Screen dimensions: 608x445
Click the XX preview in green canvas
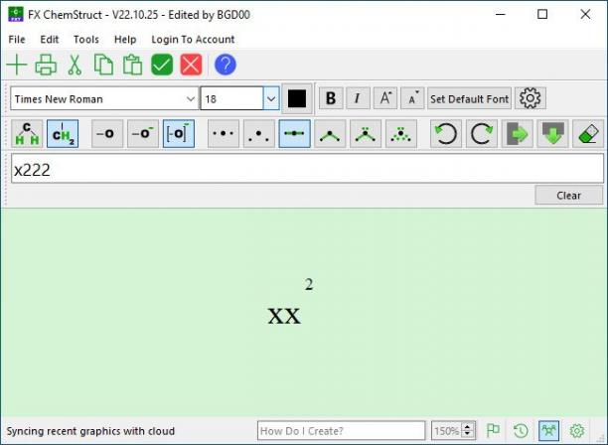point(284,316)
